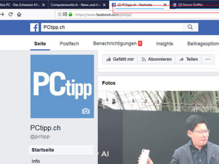Switch to Computerworld.ch browser tab
Image resolution: width=219 pixels, height=164 pixels.
click(78, 5)
